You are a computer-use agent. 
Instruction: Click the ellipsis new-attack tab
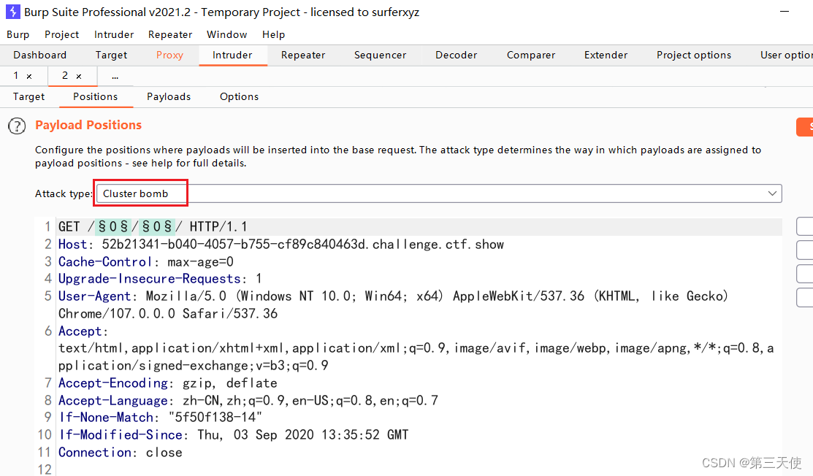(x=115, y=77)
